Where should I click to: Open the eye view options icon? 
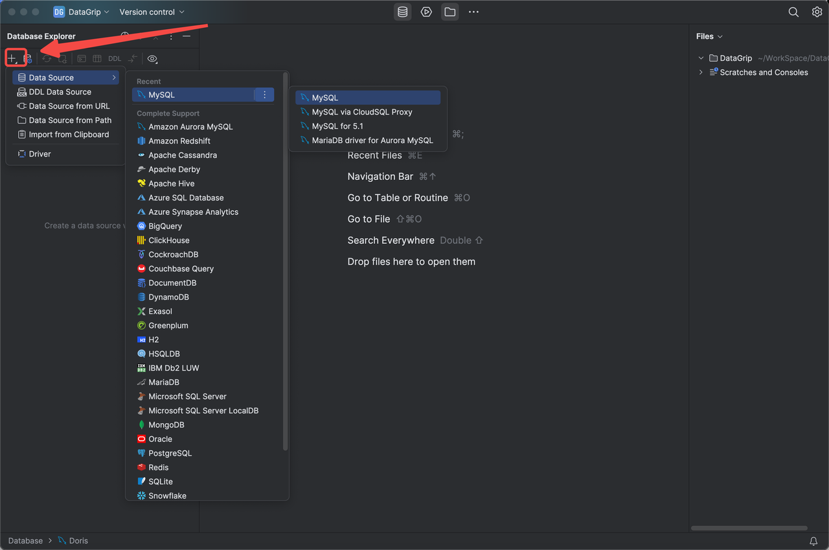pos(152,58)
